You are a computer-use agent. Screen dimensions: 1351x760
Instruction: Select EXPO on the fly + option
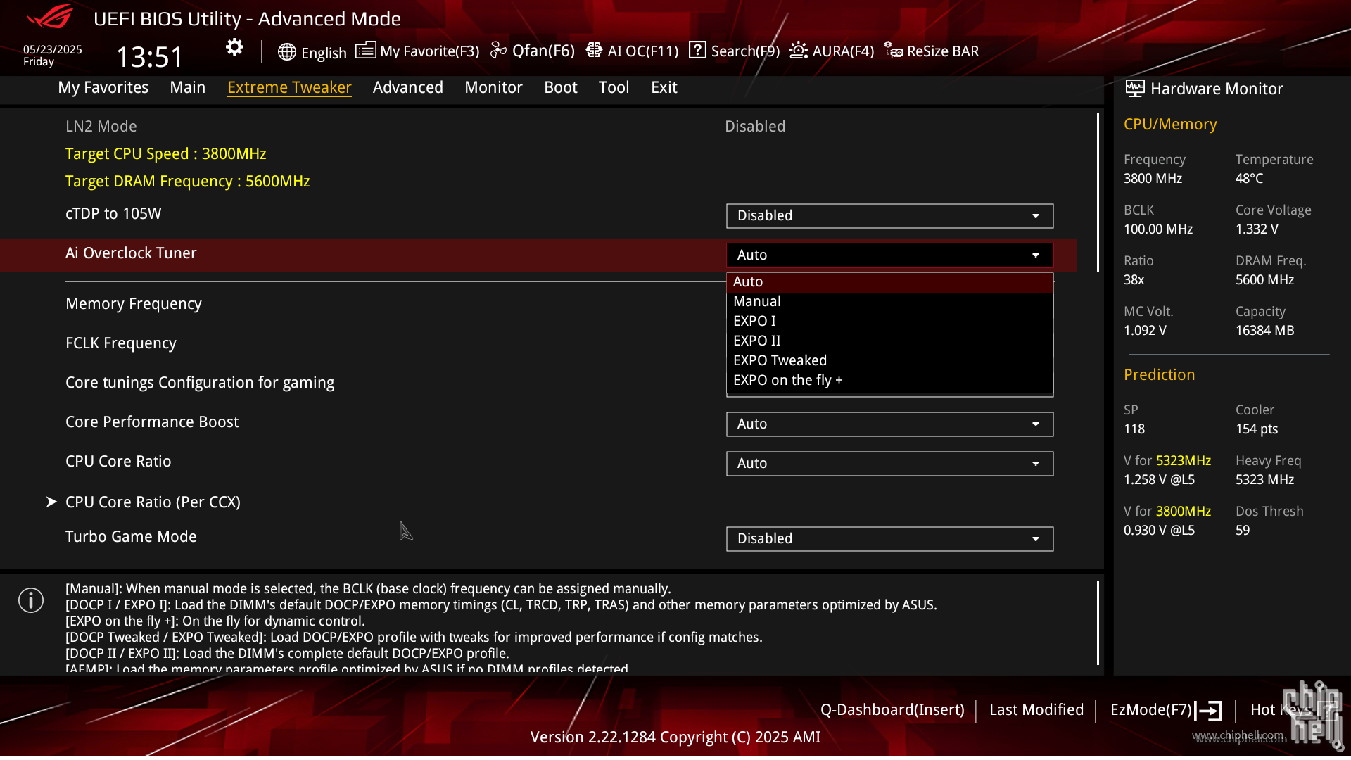(x=889, y=381)
